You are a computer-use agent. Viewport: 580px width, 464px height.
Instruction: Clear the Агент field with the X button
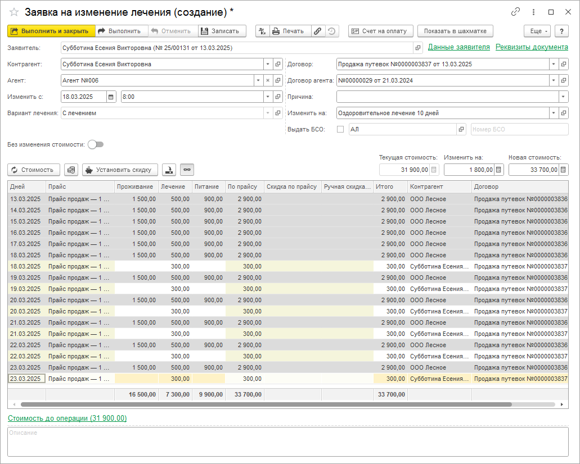point(268,80)
